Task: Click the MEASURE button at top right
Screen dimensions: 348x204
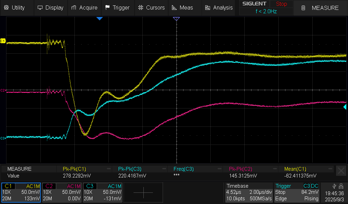Action: click(x=321, y=8)
